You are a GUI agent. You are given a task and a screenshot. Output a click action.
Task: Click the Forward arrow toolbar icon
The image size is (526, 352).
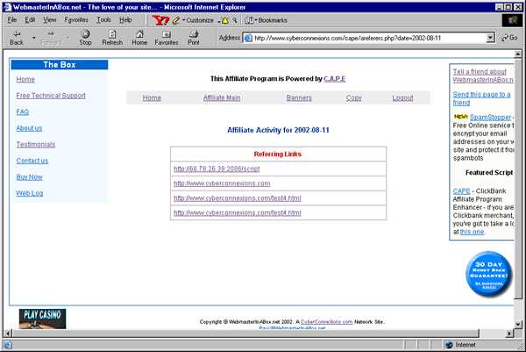point(51,34)
